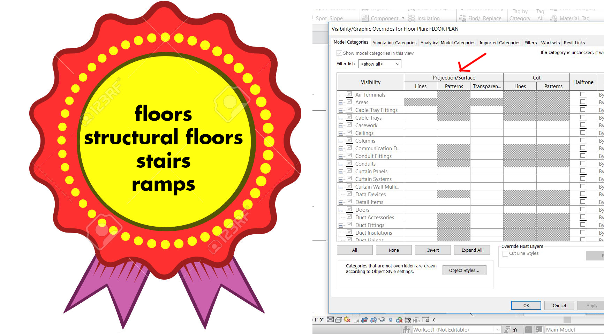Toggle Halftone checkbox for Curtain Panels
604x334 pixels.
pos(583,171)
